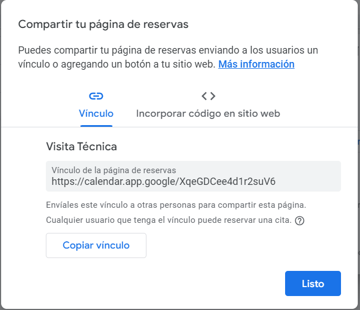This screenshot has width=360, height=310.
Task: Click the calendar.app.google URL text
Action: 163,182
